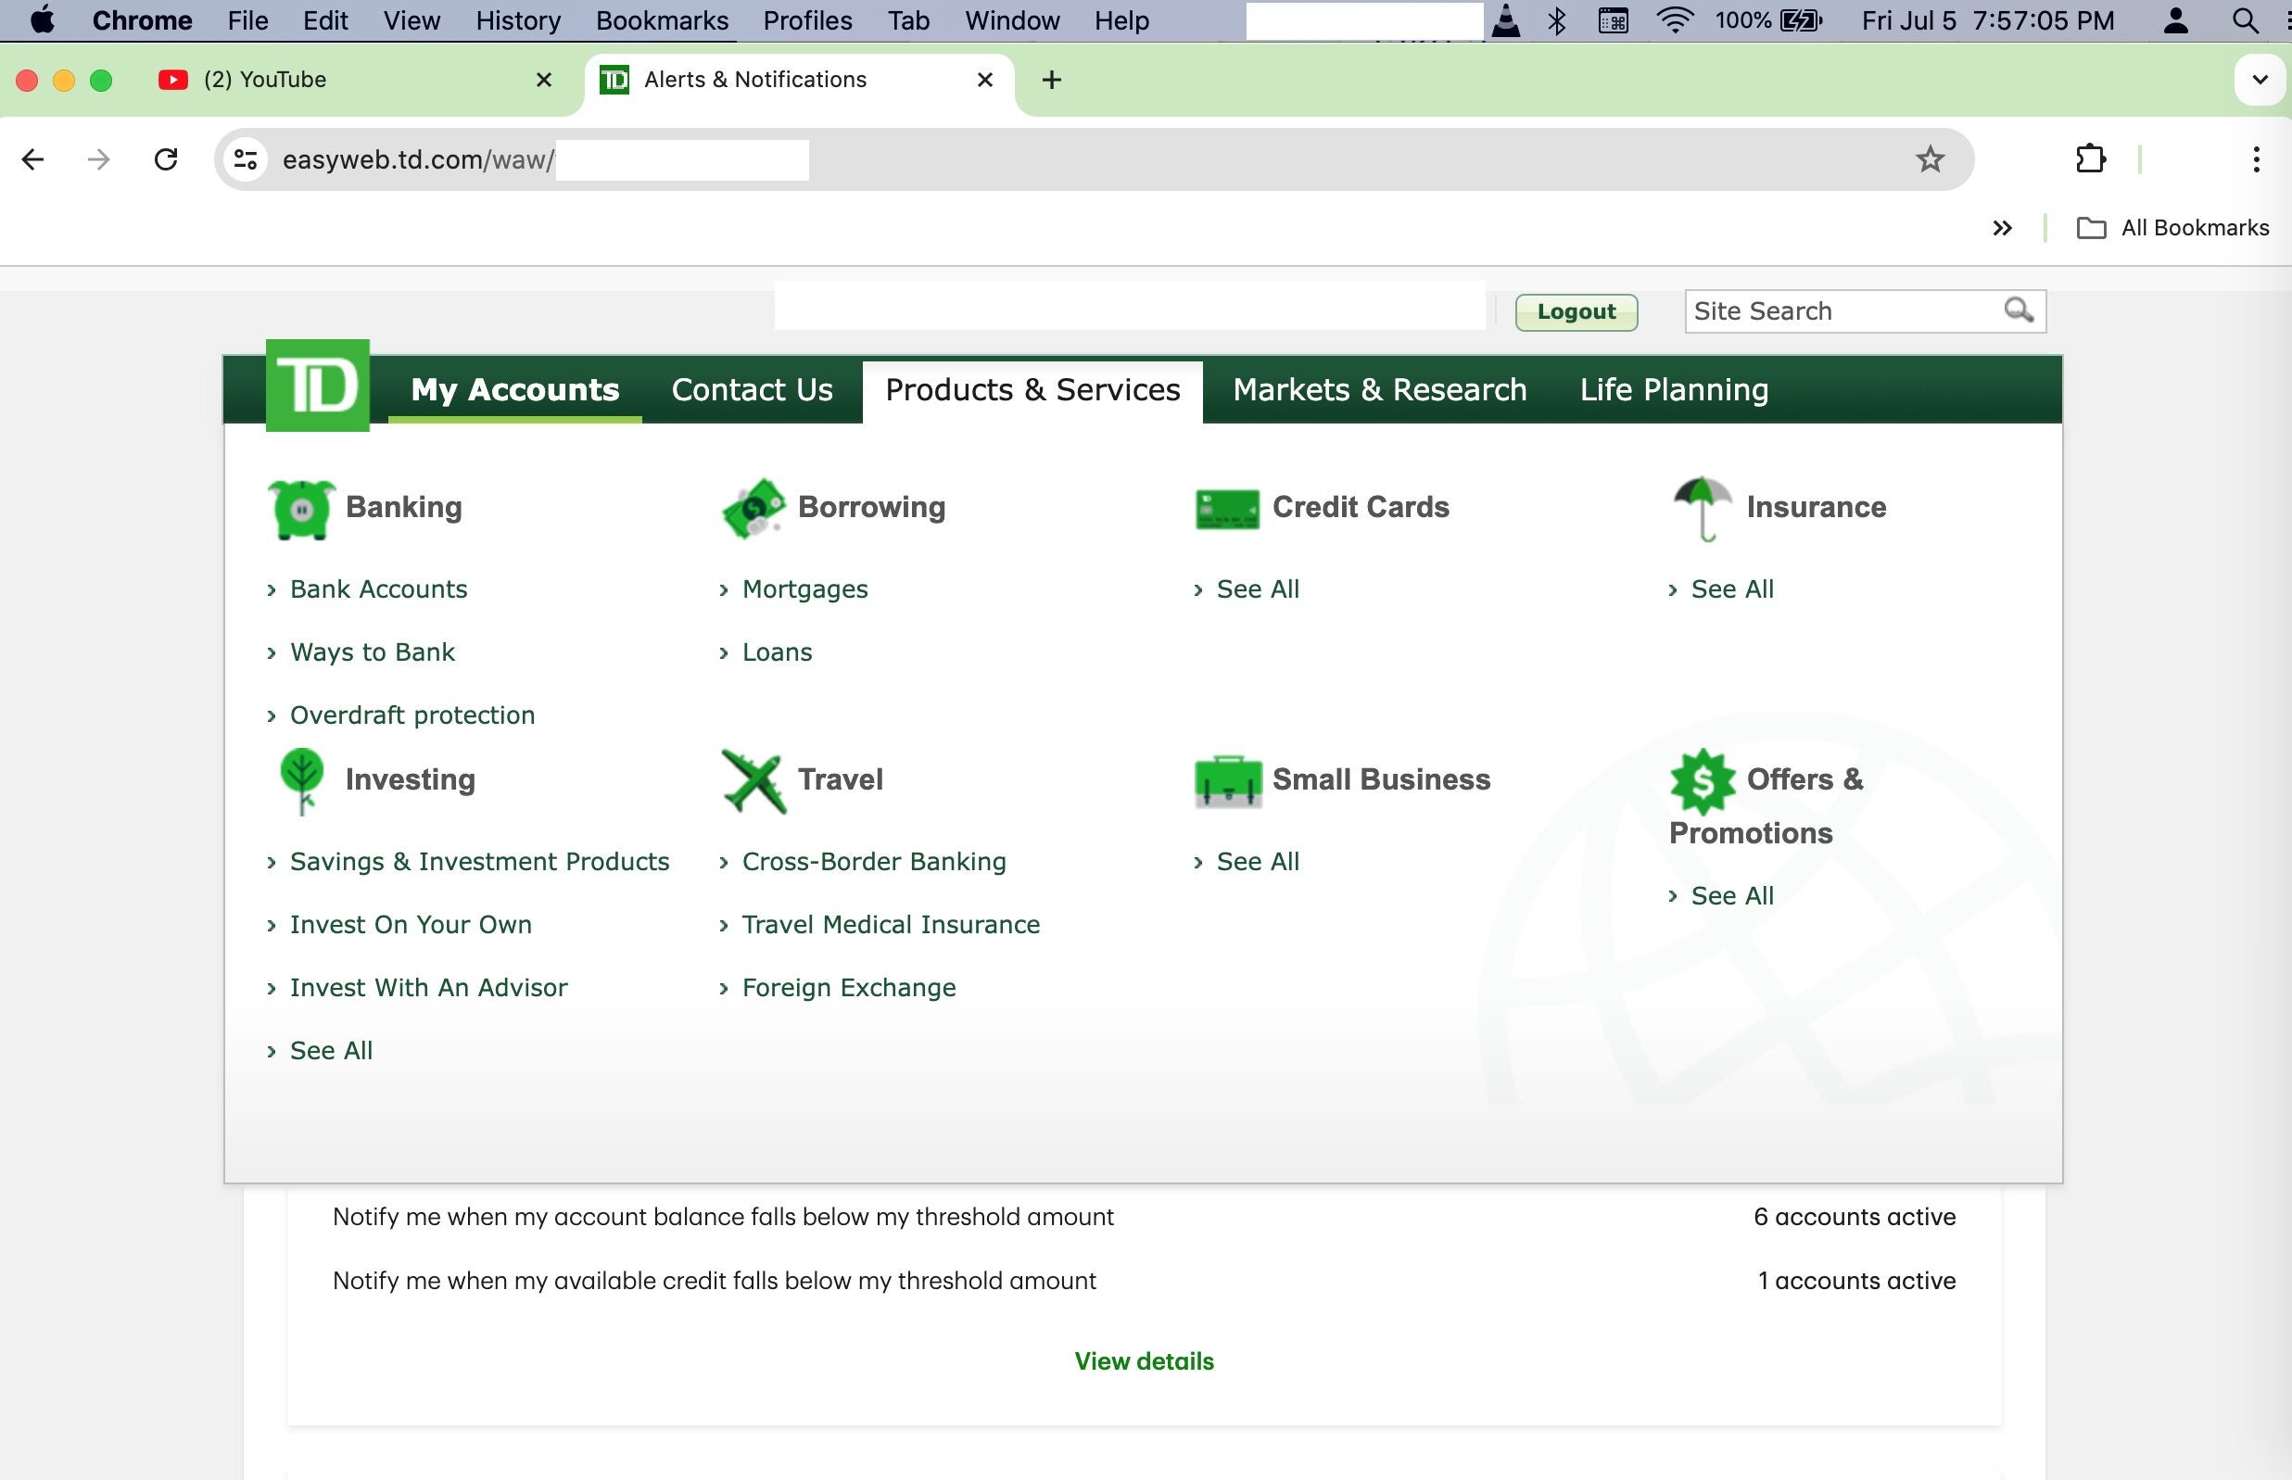Viewport: 2292px width, 1480px height.
Task: Click the Offers & Promotions dollar icon
Action: coord(1703,779)
